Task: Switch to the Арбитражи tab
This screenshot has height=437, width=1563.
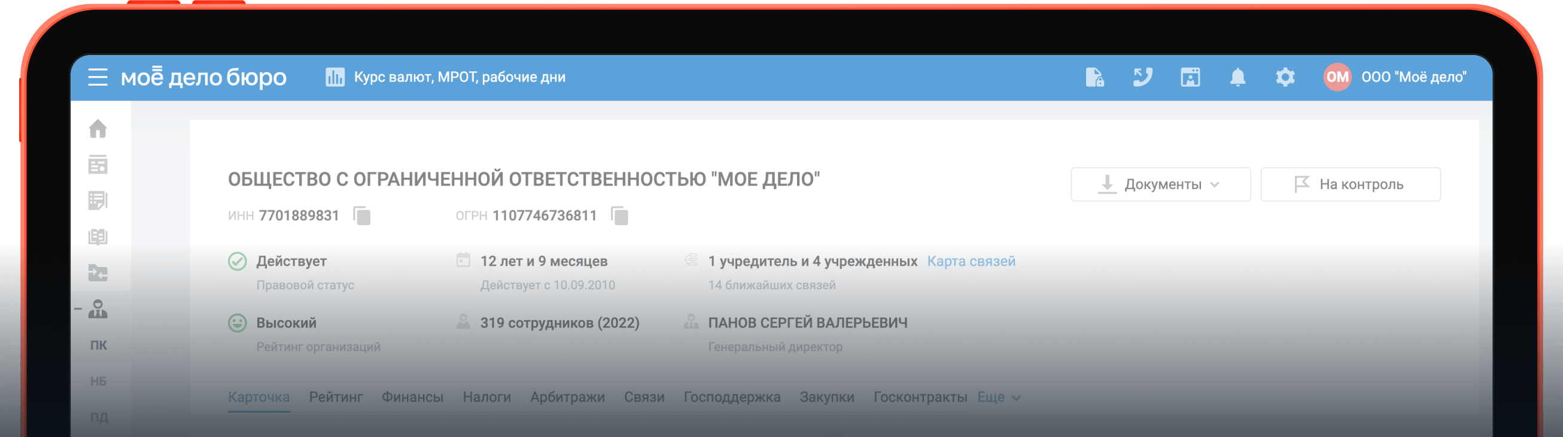Action: coord(567,397)
